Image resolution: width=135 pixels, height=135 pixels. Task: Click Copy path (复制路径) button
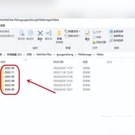point(5,31)
